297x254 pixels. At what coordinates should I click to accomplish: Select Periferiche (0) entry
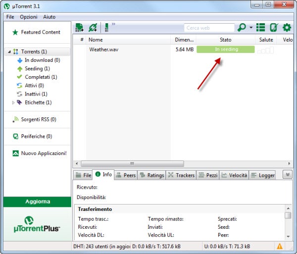[x=37, y=136]
